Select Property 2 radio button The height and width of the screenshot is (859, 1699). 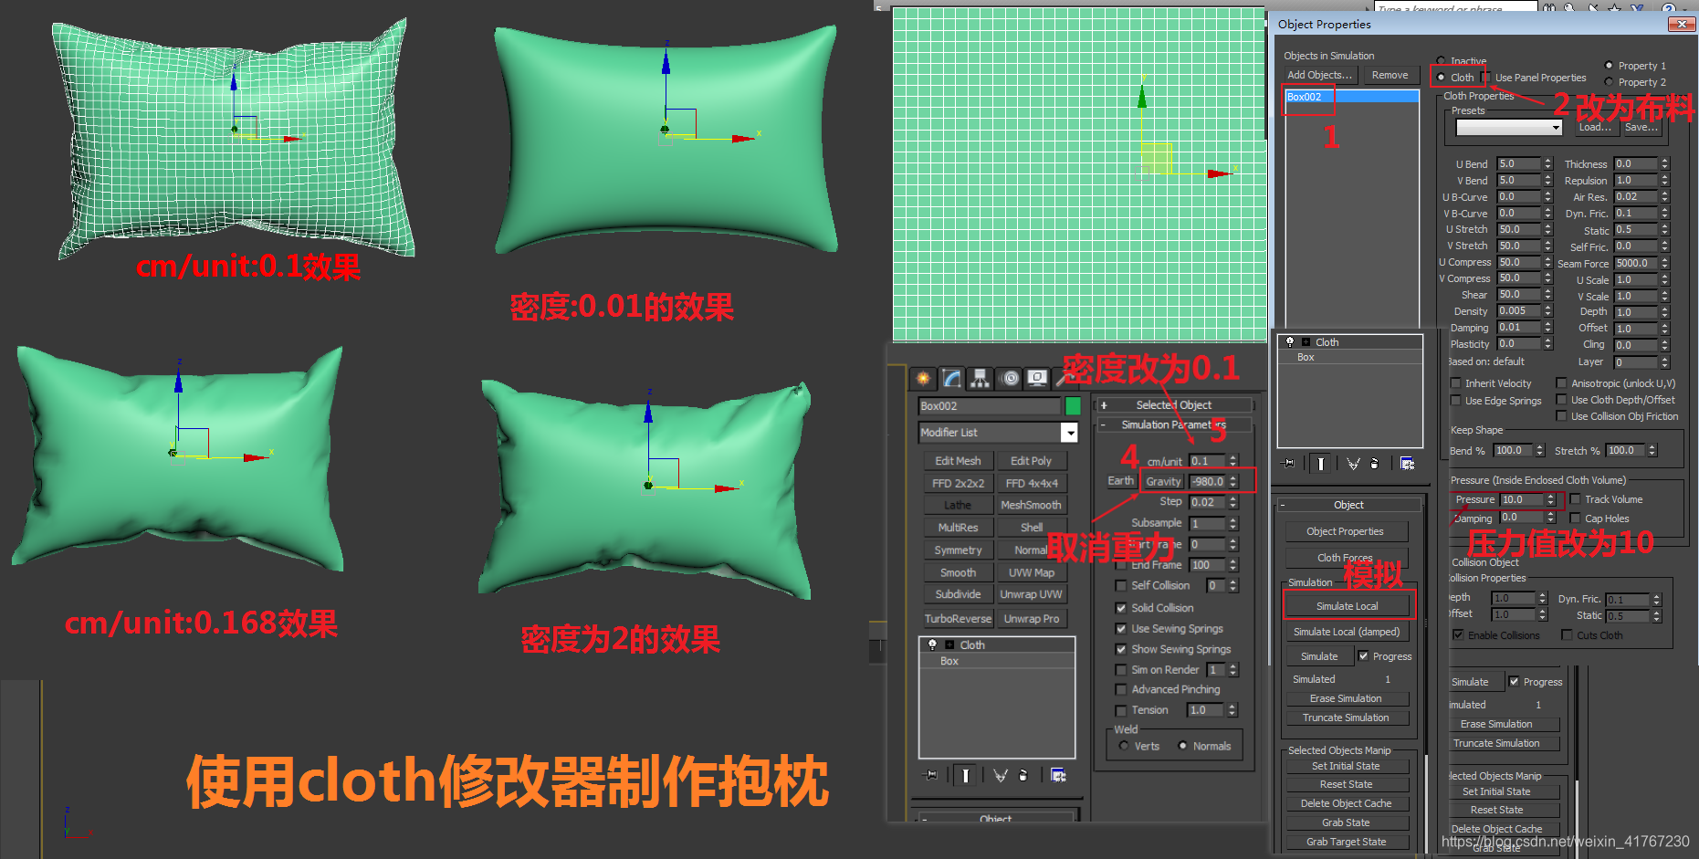(1609, 82)
